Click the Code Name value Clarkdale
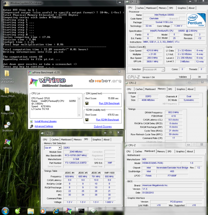Viewport: 208px width, 215px height. (x=154, y=19)
